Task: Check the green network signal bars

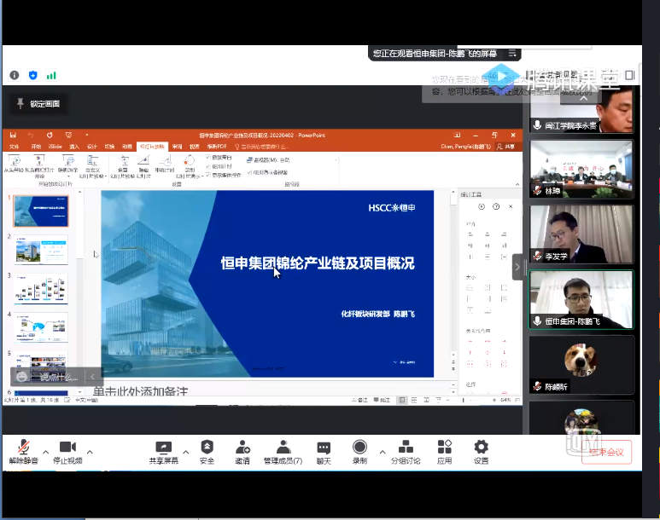Action: click(51, 76)
